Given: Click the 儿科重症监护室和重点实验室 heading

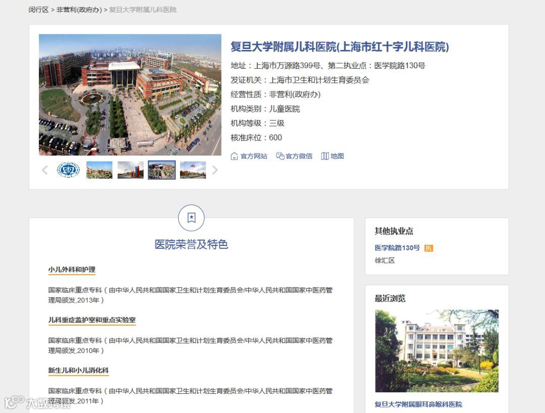Looking at the screenshot, I should click(92, 320).
